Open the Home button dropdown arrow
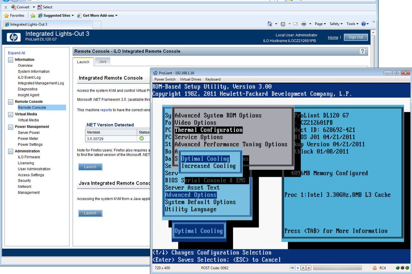Screen dimensions: 412x274 point(276,24)
